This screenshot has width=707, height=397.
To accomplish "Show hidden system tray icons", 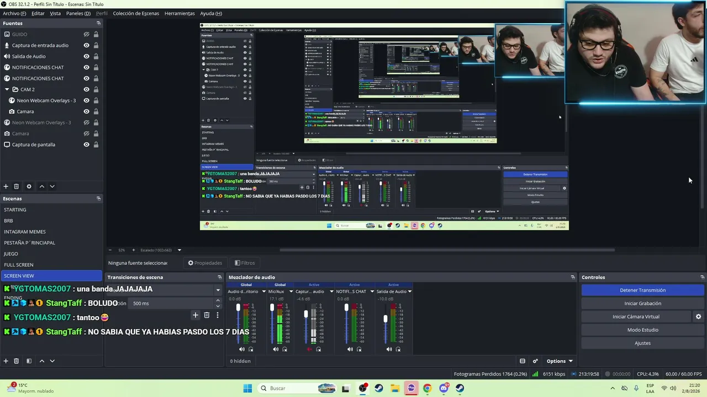I will click(613, 388).
